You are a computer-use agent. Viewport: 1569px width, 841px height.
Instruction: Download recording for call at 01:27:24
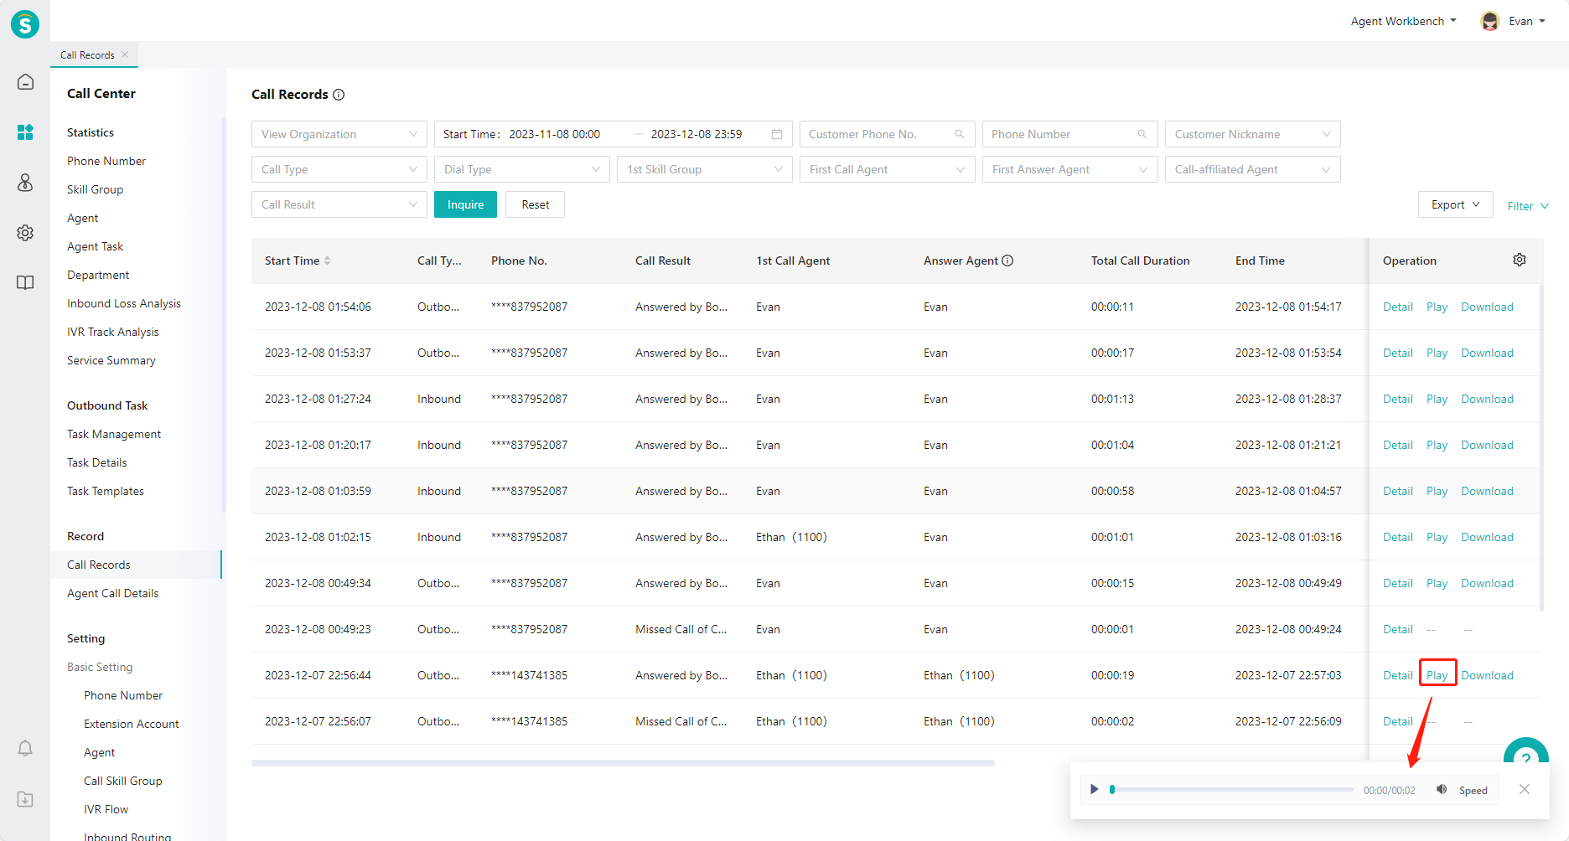click(x=1487, y=399)
